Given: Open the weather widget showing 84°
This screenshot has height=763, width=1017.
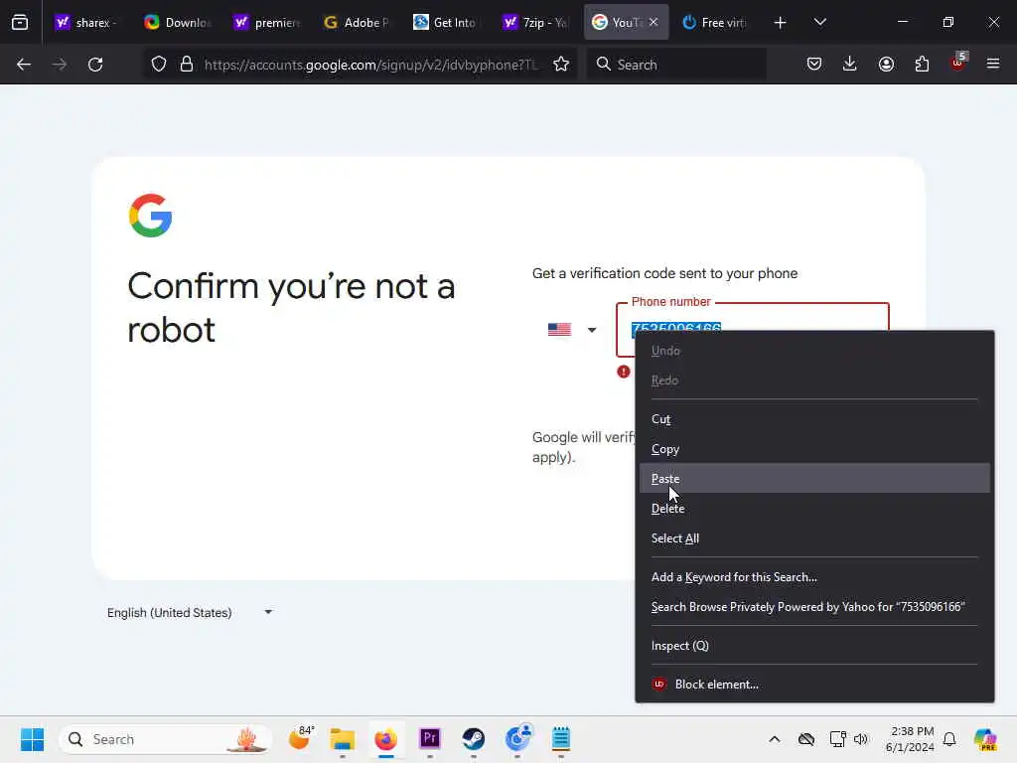Looking at the screenshot, I should (x=302, y=738).
